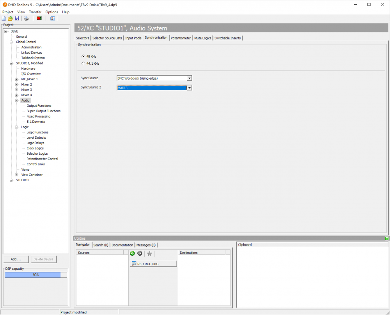Click the Add device button
Screen dimensions: 390x315
[x=16, y=259]
